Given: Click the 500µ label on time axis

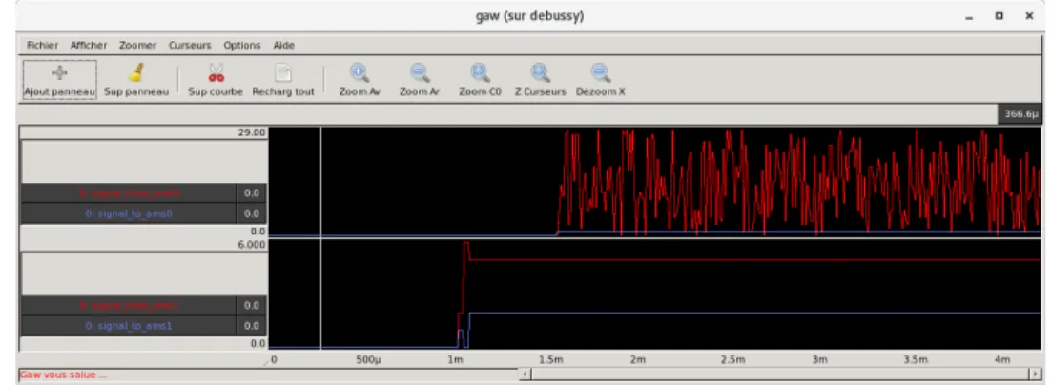Looking at the screenshot, I should click(x=368, y=359).
